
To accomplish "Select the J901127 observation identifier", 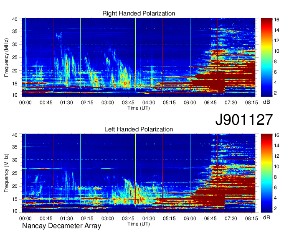I will (x=244, y=120).
